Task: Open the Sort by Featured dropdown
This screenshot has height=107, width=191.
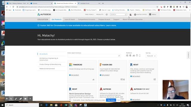Action: pos(151,56)
